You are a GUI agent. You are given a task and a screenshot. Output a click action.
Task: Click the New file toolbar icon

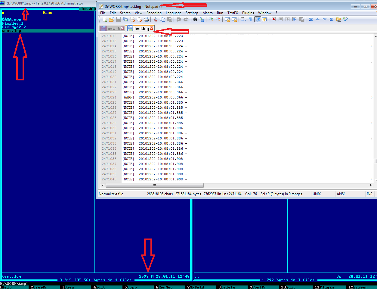tap(105, 19)
